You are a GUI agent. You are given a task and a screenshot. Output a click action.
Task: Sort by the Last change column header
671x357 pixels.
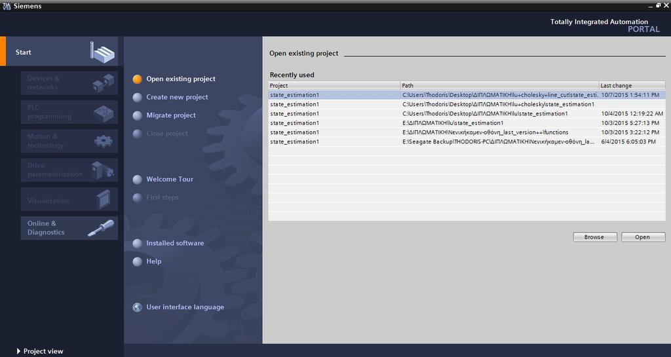pyautogui.click(x=632, y=86)
